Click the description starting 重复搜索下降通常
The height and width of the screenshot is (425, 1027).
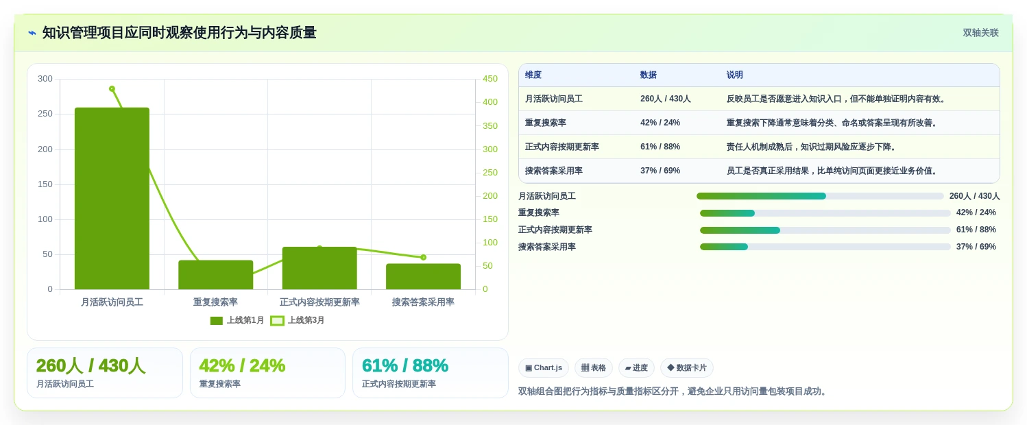coord(833,123)
